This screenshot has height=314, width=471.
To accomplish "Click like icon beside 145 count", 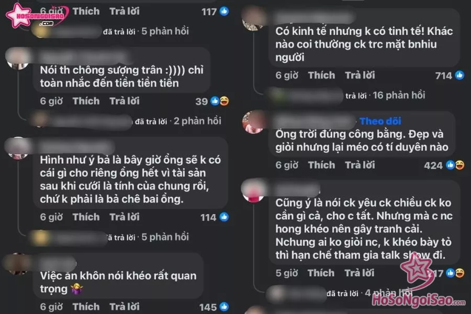I will [x=224, y=307].
